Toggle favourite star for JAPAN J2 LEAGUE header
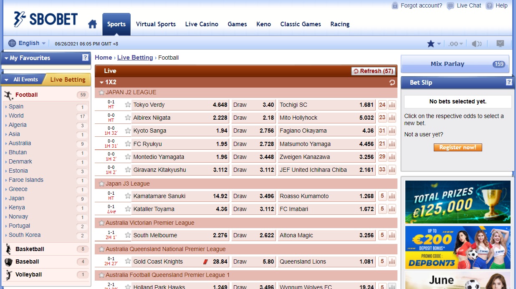The height and width of the screenshot is (289, 516). pyautogui.click(x=102, y=92)
